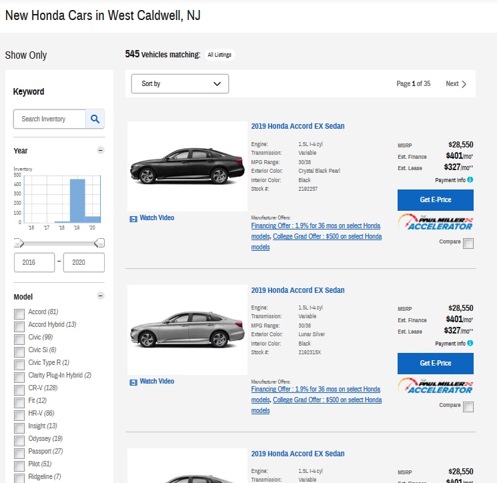Open the Sort by dropdown
The height and width of the screenshot is (483, 497).
(x=180, y=83)
